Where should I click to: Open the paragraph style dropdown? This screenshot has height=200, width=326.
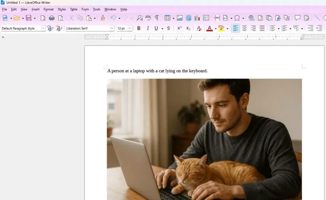43,28
